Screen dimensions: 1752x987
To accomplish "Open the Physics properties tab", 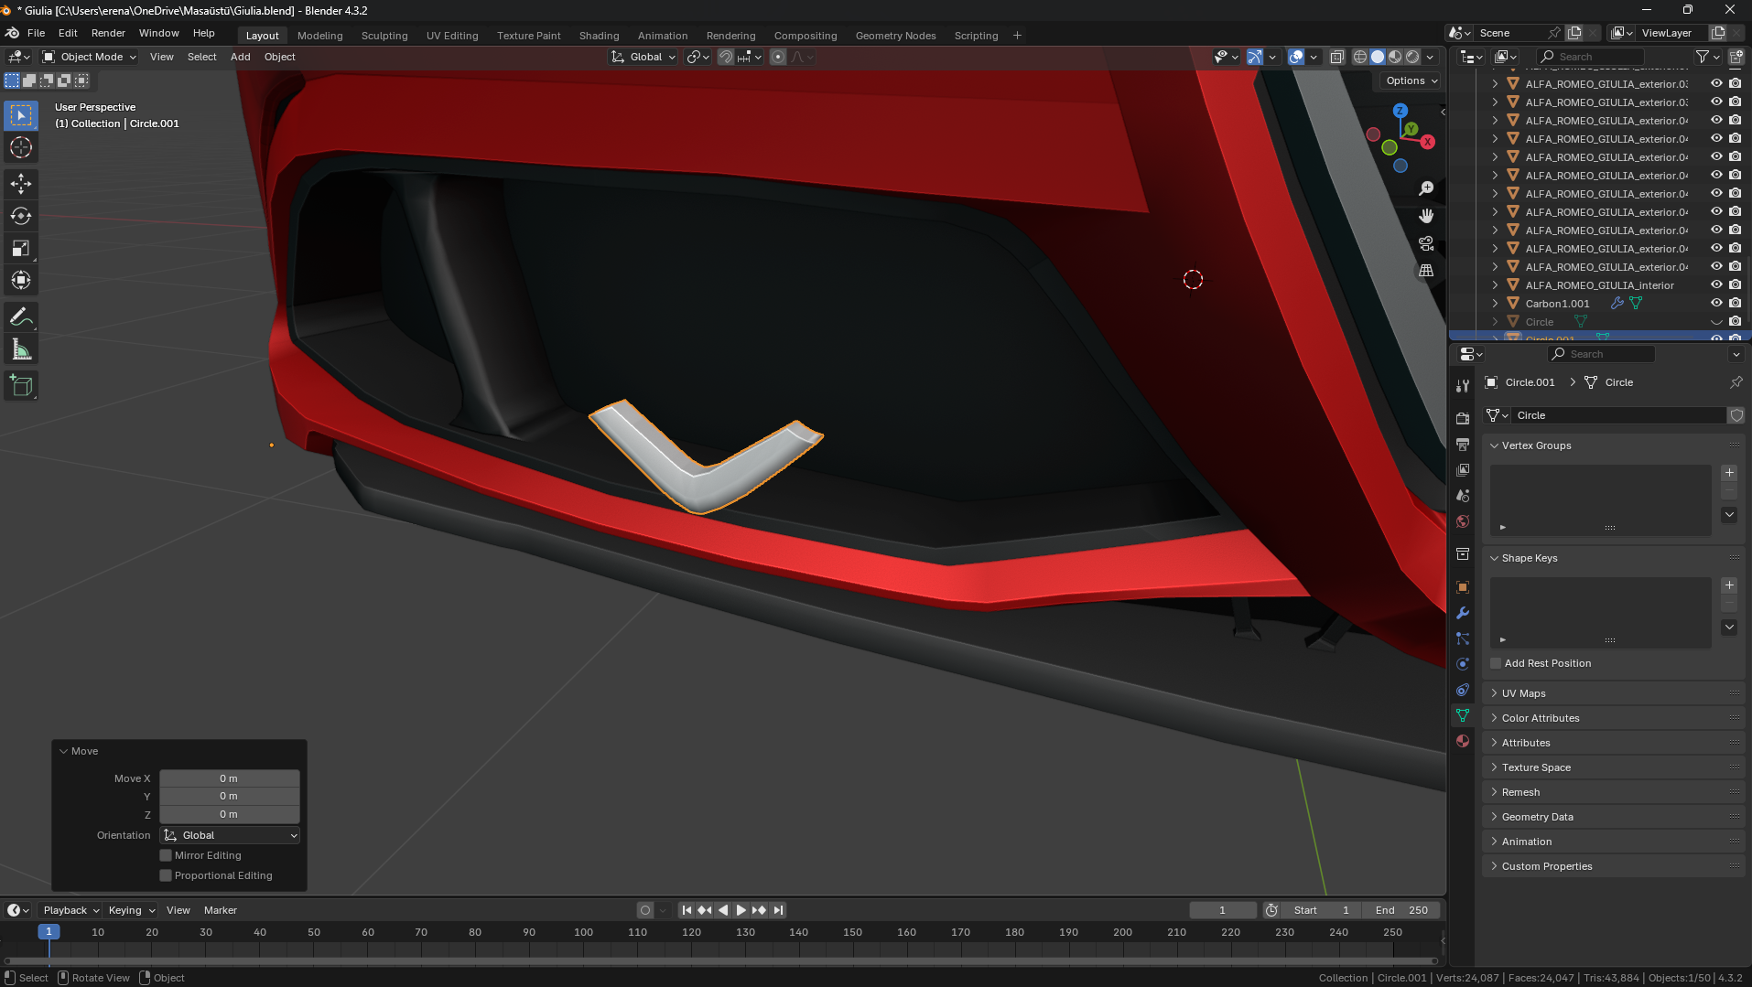I will point(1463,664).
